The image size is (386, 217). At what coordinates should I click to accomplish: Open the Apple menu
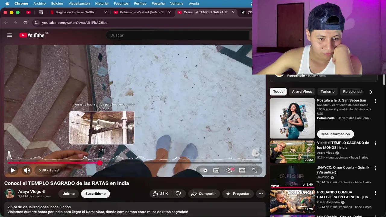point(7,4)
